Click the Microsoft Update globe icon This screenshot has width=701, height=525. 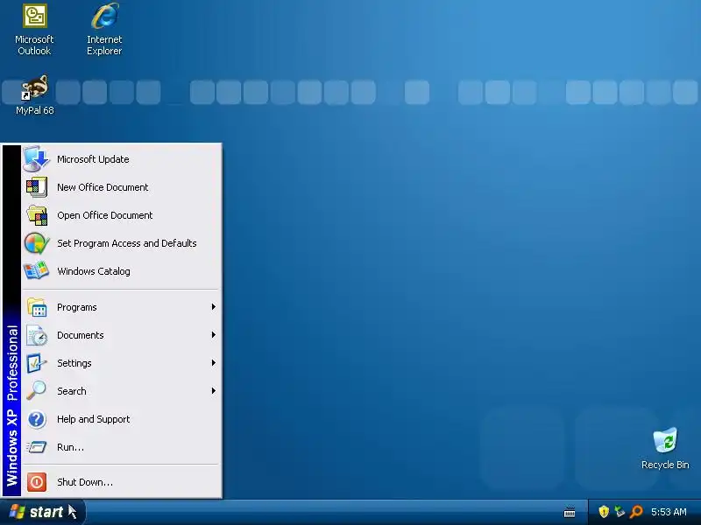36,159
